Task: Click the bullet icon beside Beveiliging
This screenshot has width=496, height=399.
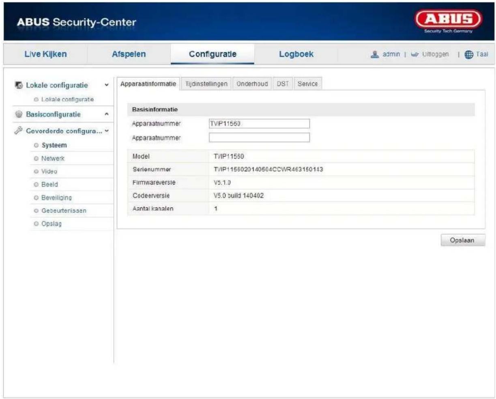Action: pos(37,197)
